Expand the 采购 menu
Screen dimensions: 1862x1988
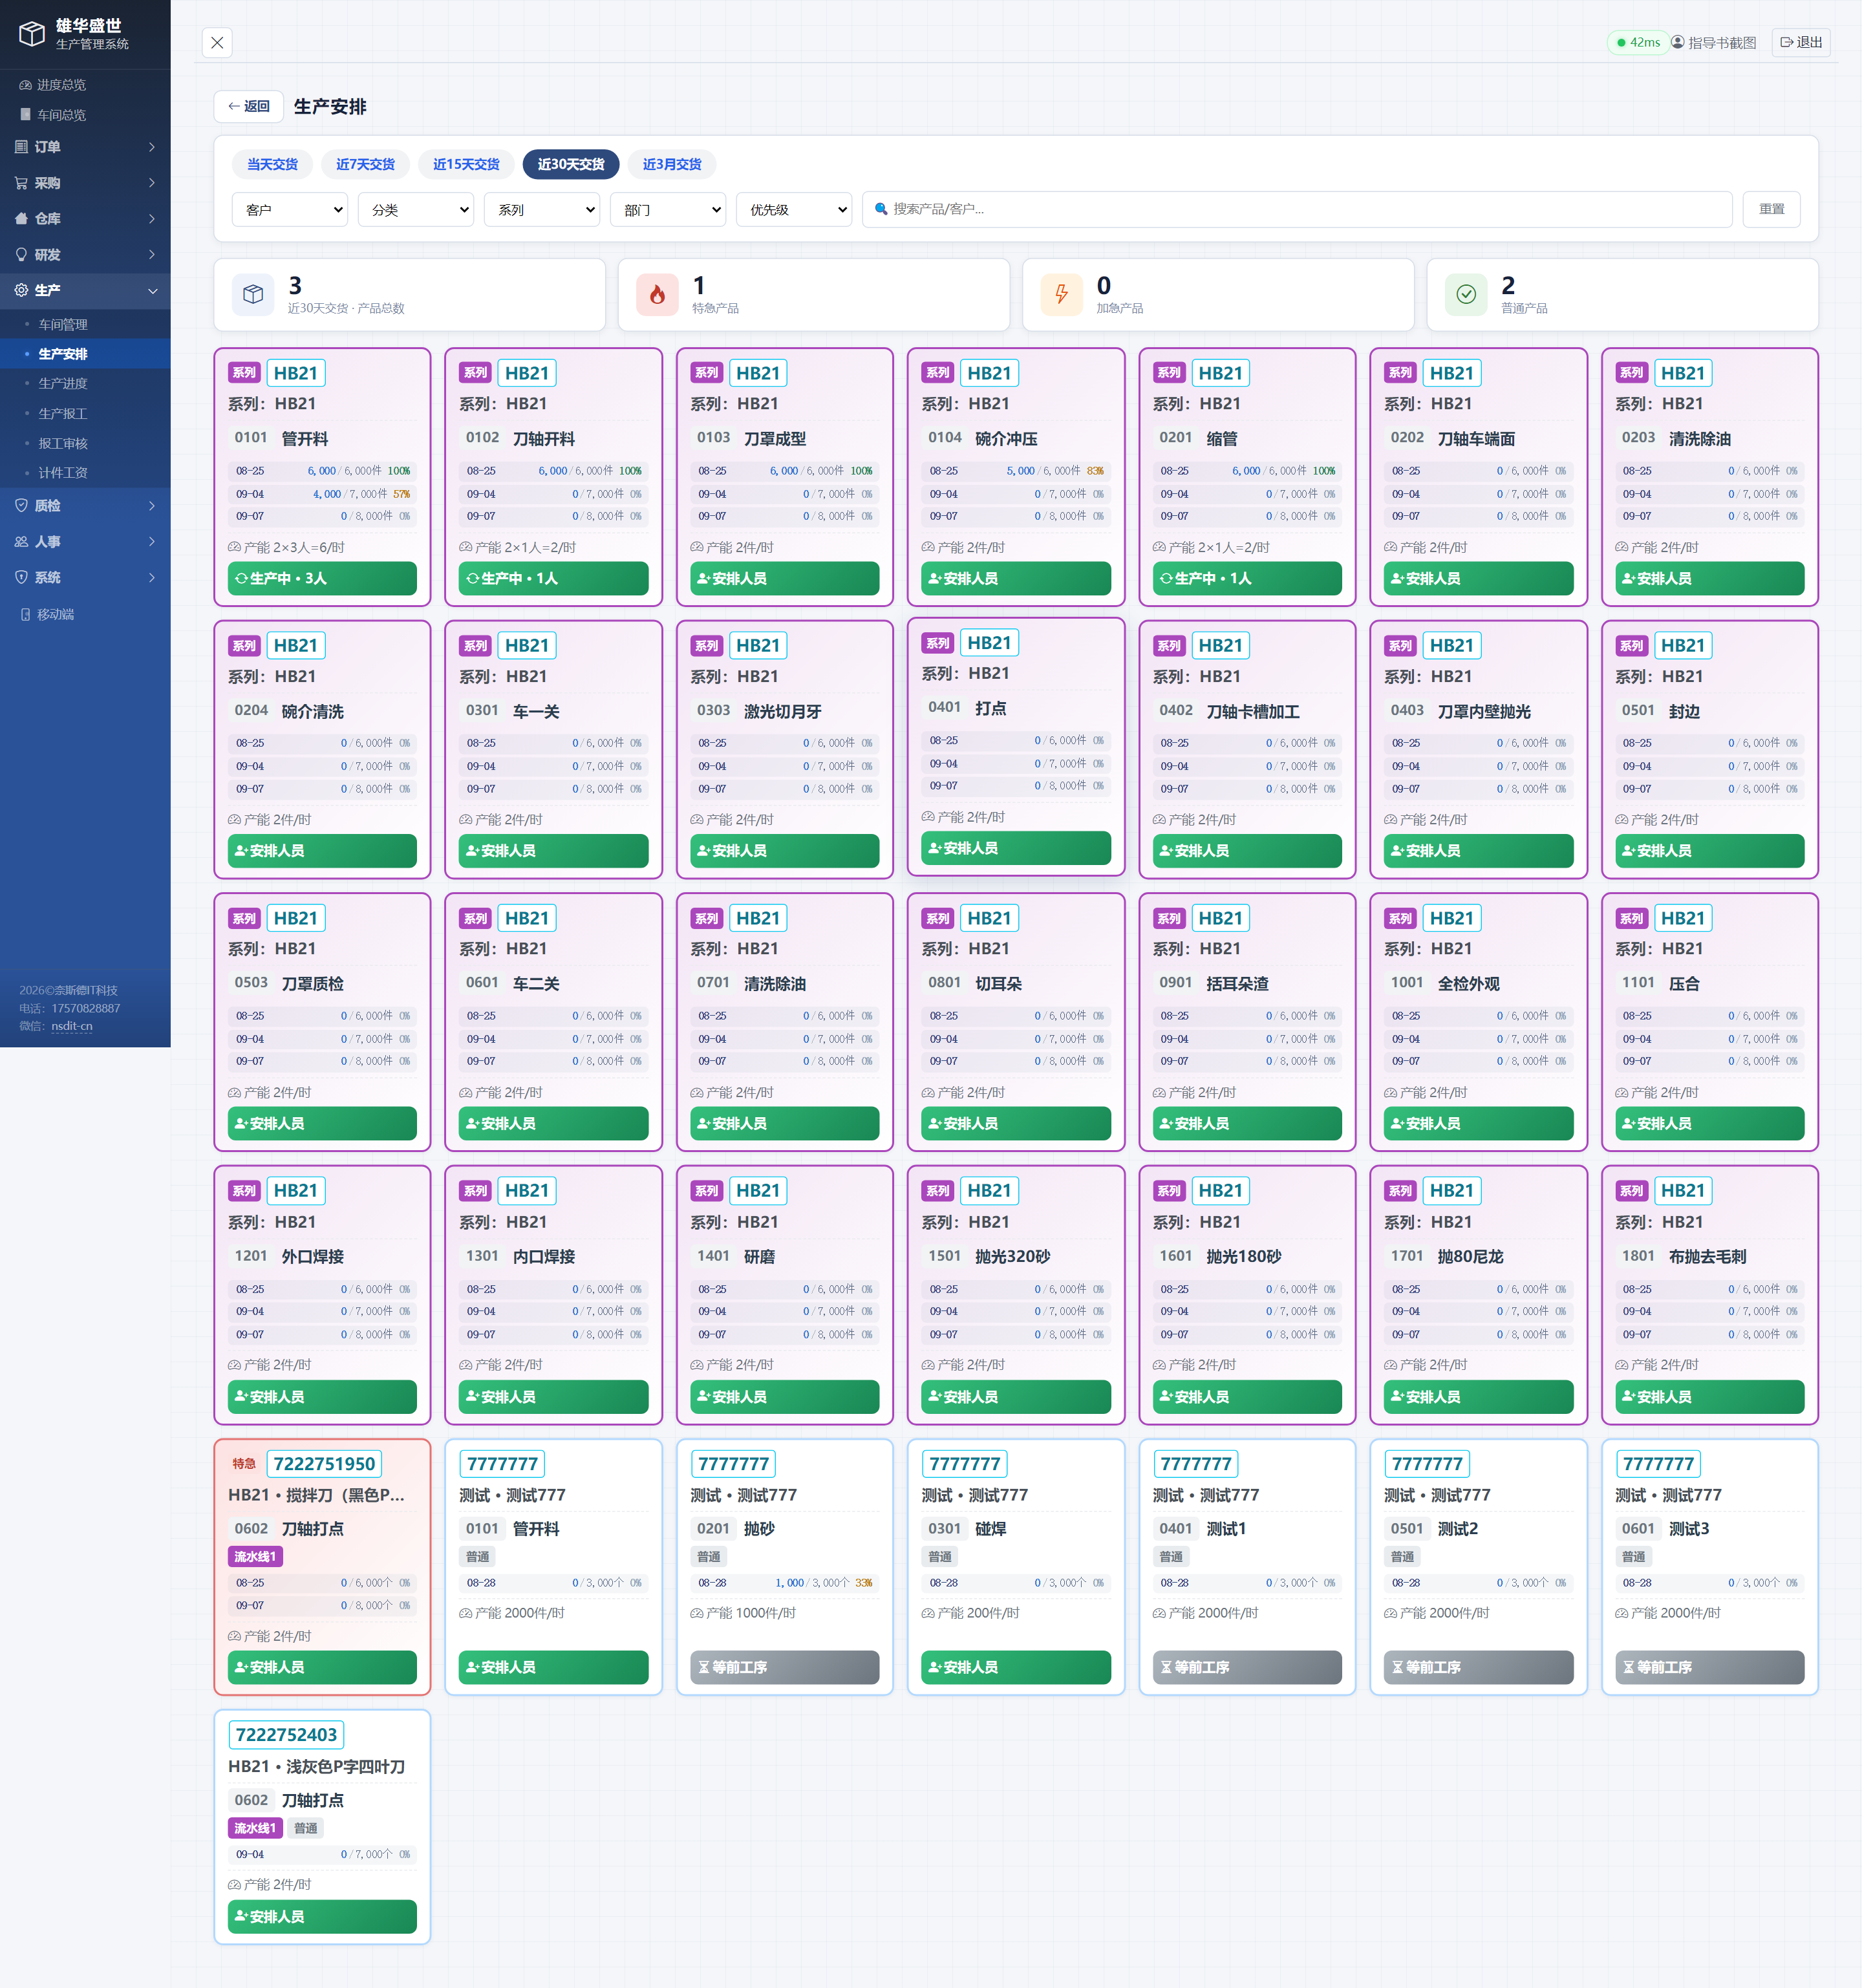(x=85, y=183)
